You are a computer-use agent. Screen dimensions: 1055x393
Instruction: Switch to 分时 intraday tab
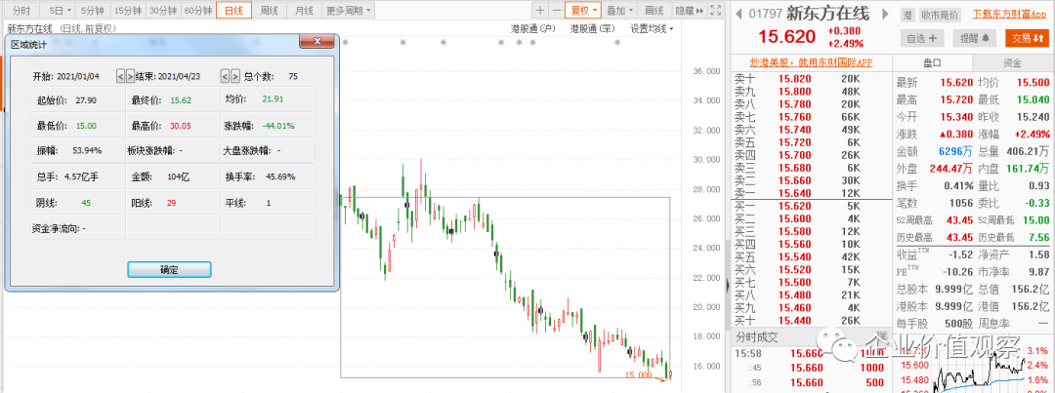click(x=21, y=11)
